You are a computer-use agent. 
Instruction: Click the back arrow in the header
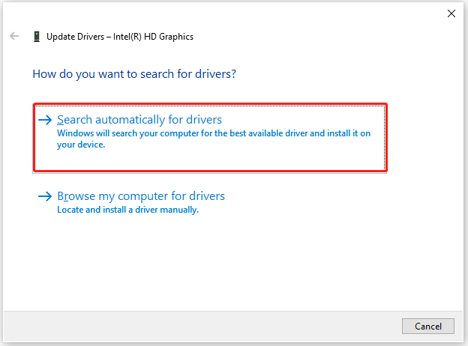[x=14, y=36]
